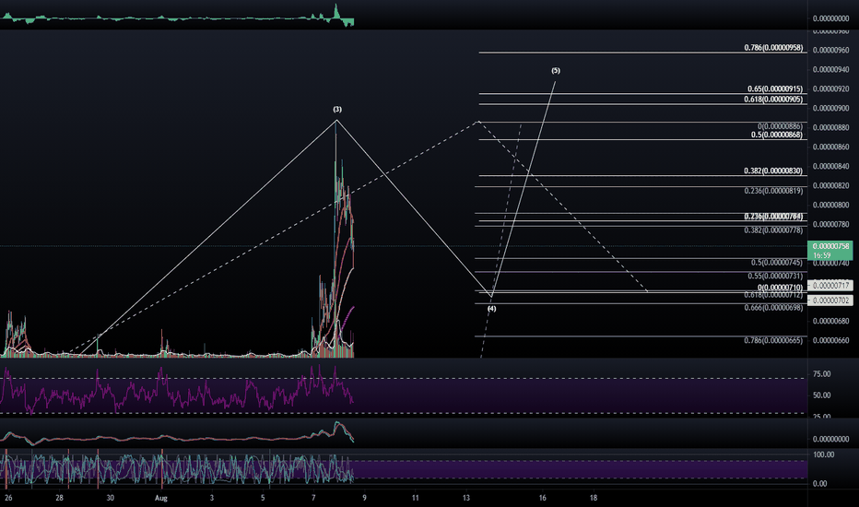Click 0.00000820 on the price scale

(830, 186)
